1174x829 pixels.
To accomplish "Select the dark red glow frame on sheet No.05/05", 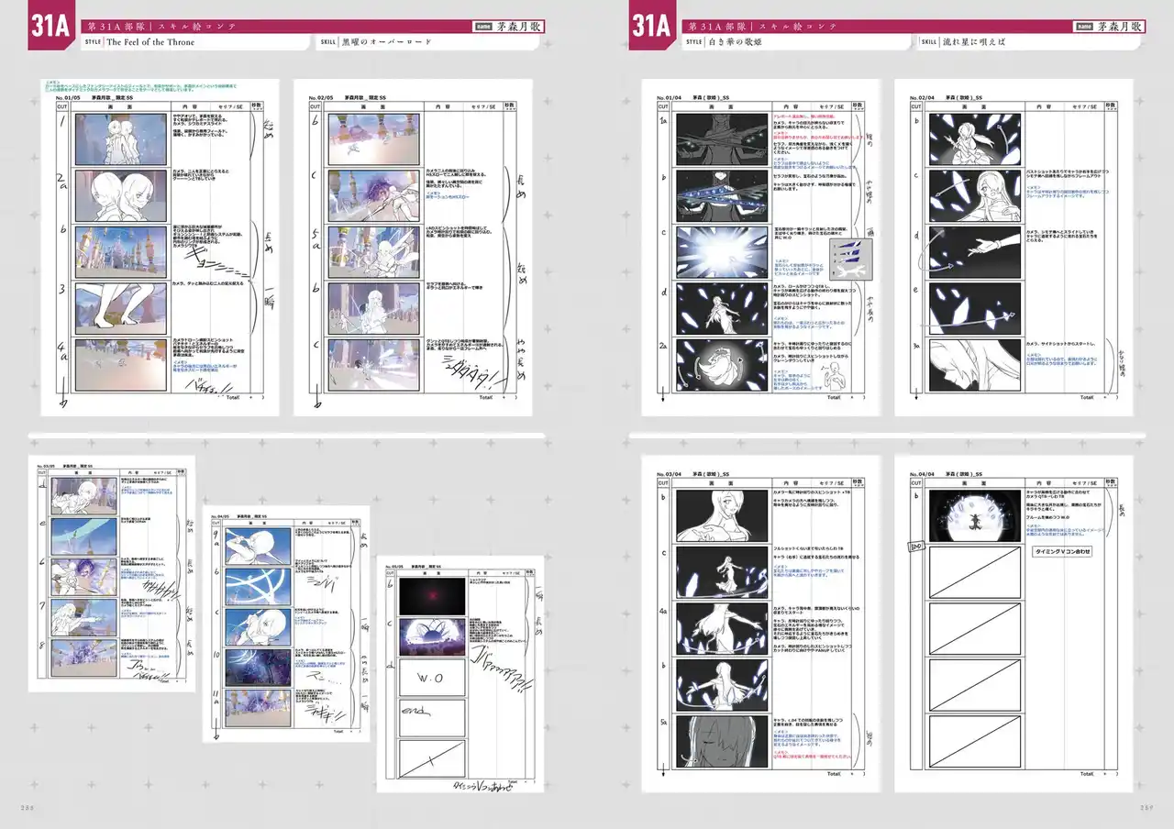I will (432, 596).
